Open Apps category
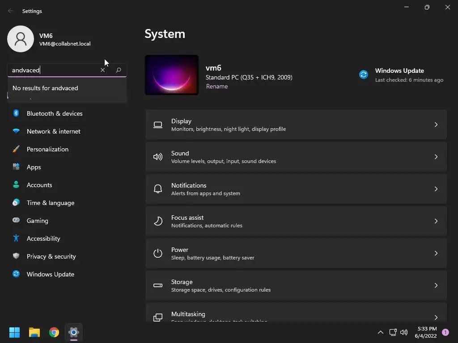This screenshot has width=458, height=343. [x=67, y=167]
